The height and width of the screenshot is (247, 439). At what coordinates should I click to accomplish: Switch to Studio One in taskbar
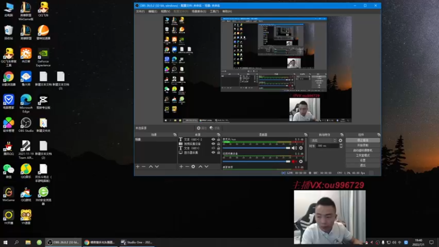click(x=137, y=242)
